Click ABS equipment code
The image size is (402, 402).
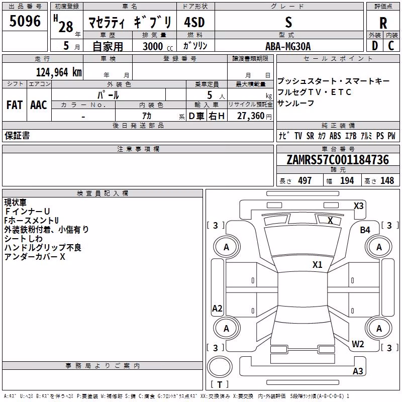[x=335, y=136]
